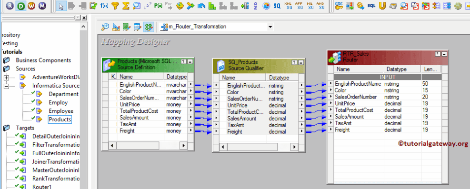Add an XML Source Qualifier transformation
Viewport: 470px width, 189px height.
click(x=288, y=5)
